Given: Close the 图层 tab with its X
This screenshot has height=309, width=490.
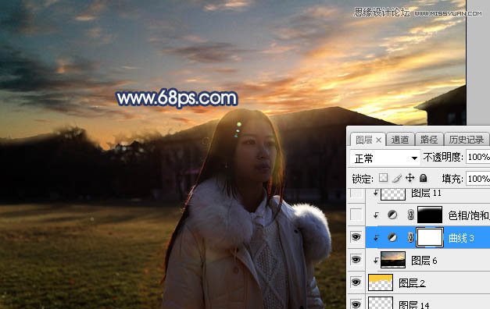Looking at the screenshot, I should point(378,140).
